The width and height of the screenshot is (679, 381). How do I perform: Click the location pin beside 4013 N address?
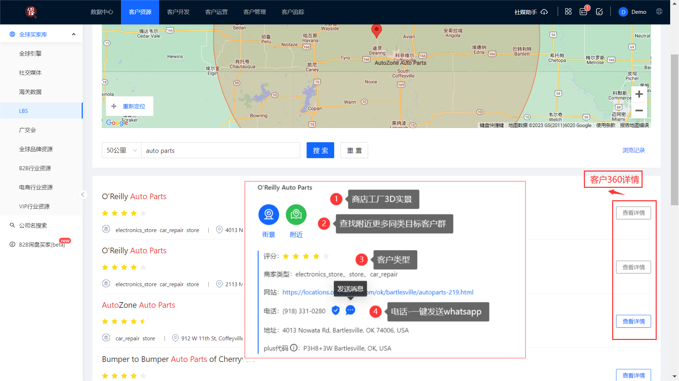click(219, 230)
